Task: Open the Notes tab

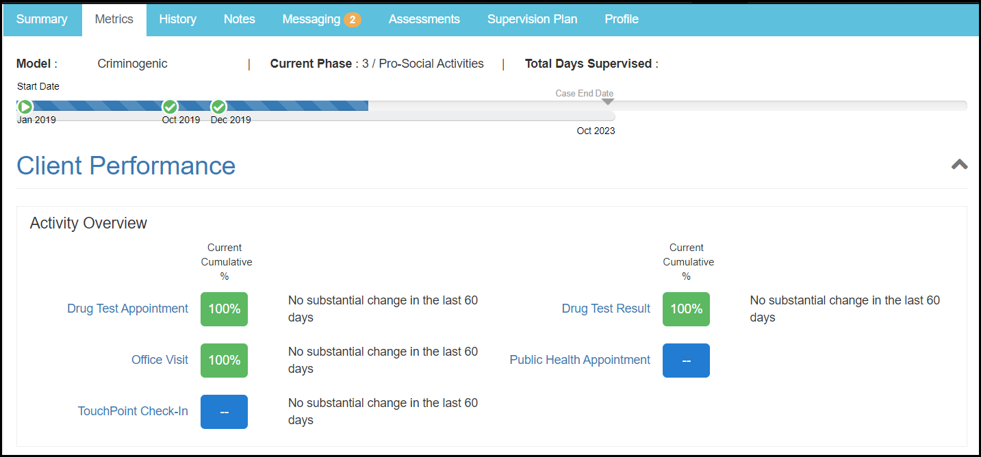Action: click(x=239, y=19)
